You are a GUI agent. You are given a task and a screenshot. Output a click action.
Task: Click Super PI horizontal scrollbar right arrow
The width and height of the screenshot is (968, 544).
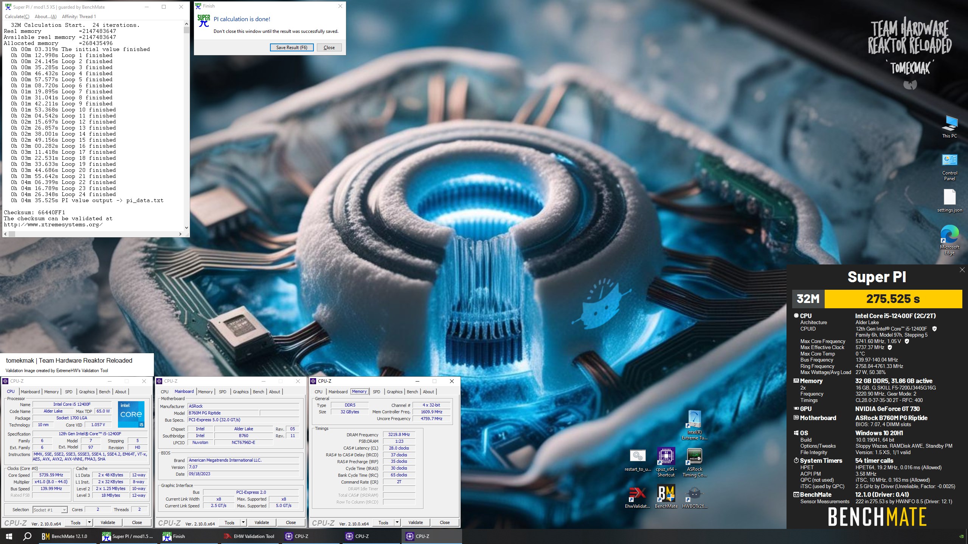click(x=180, y=234)
